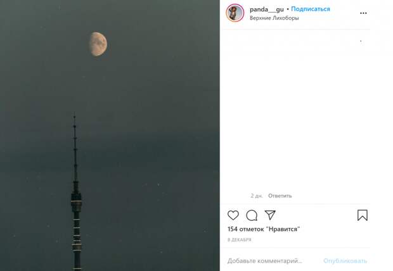Viewport: 393px width, 271px height.
Task: Open the three-dot more options menu
Action: tap(363, 13)
